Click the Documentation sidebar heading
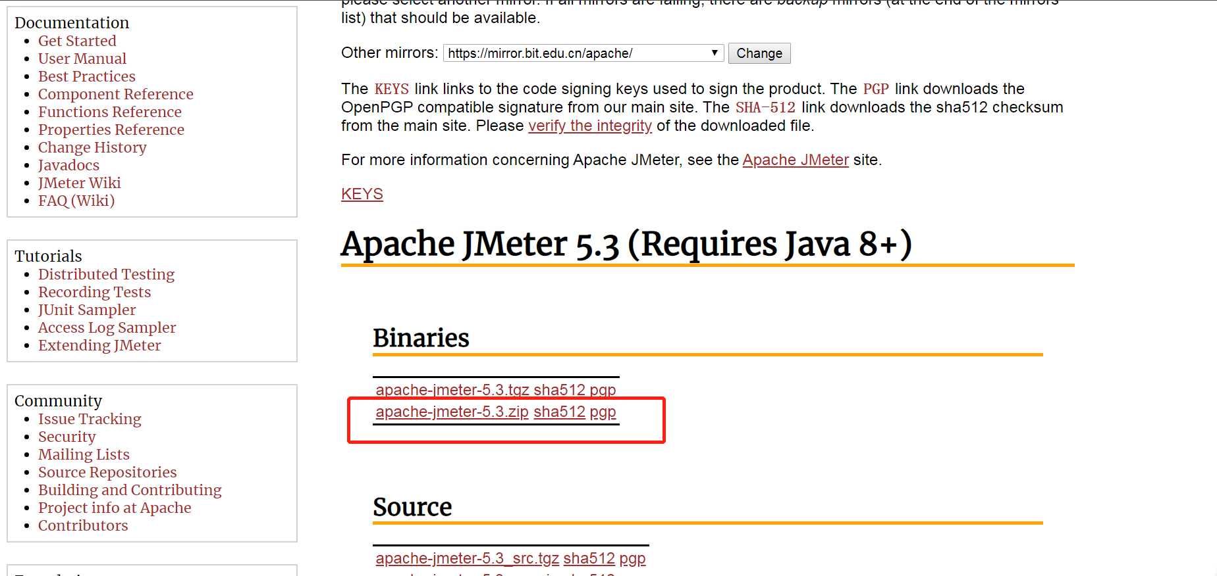1217x576 pixels. tap(72, 22)
